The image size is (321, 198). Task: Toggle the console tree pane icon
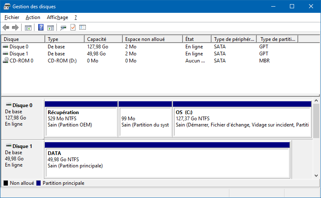pos(28,28)
